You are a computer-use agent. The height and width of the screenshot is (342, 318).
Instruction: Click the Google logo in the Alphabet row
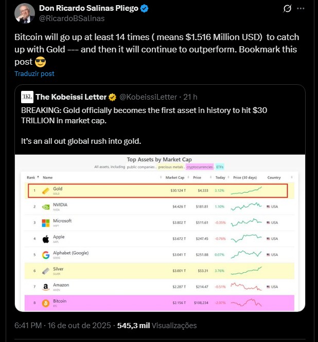click(45, 255)
